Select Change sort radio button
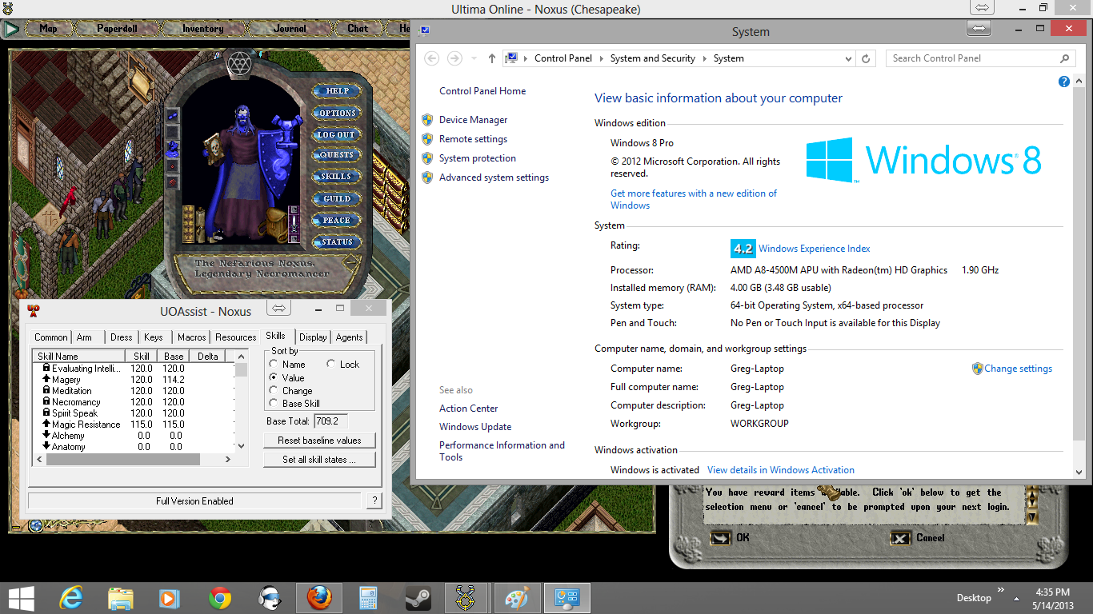The width and height of the screenshot is (1093, 614). [x=274, y=391]
